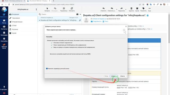Delete the message (Удалить)
The image size is (170, 95).
(131, 9)
